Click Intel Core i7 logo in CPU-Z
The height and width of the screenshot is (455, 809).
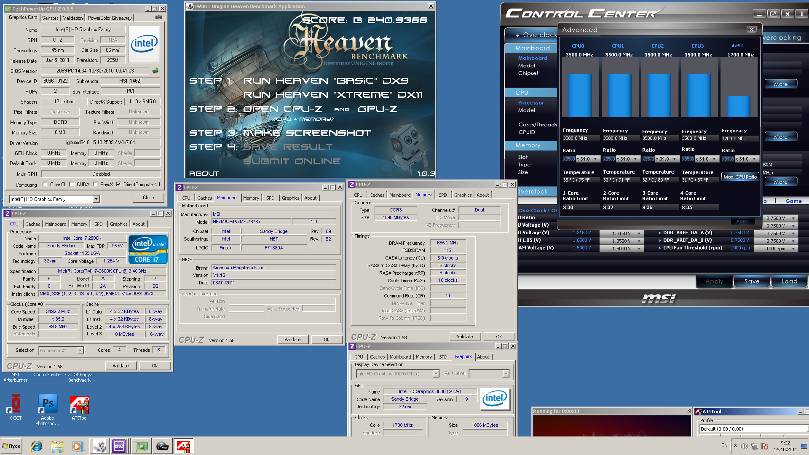148,249
